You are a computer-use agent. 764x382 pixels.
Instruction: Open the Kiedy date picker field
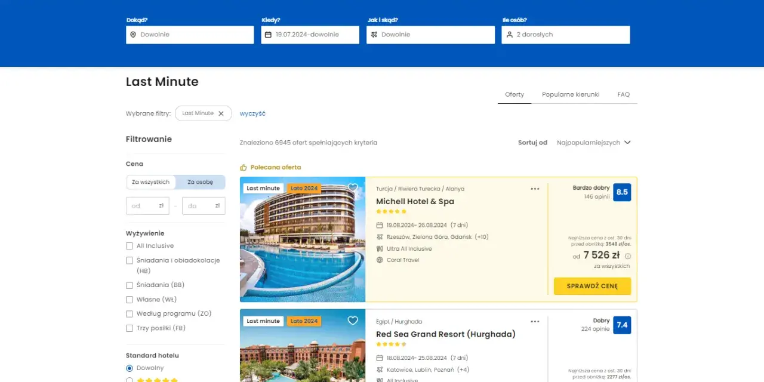pyautogui.click(x=310, y=35)
